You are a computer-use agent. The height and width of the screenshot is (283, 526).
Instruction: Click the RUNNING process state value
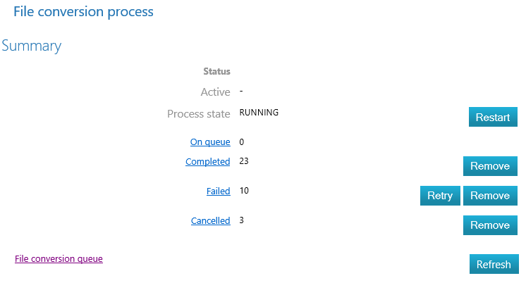[259, 113]
